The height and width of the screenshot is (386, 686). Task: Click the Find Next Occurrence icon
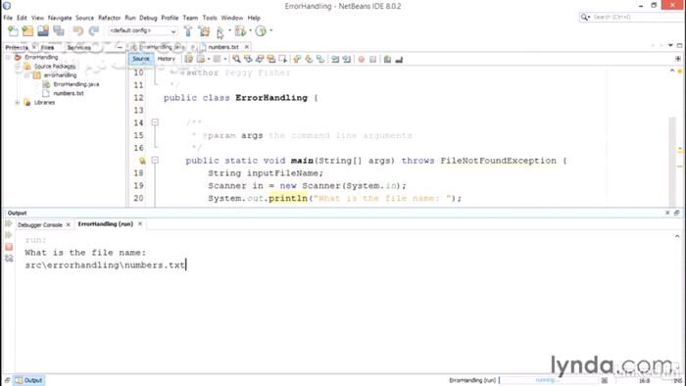point(260,59)
